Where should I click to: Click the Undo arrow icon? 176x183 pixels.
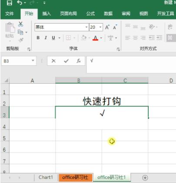click(x=20, y=3)
